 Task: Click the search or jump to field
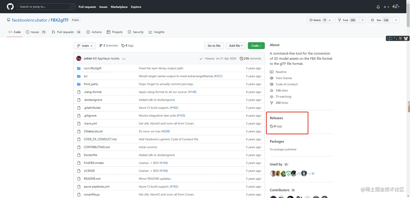(46, 7)
